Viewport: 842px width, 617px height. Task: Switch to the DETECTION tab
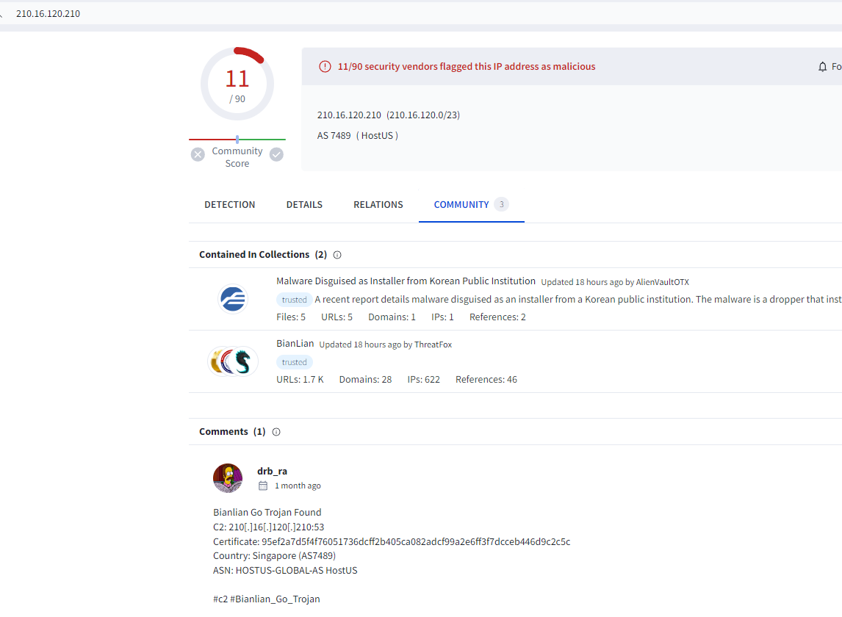point(230,205)
